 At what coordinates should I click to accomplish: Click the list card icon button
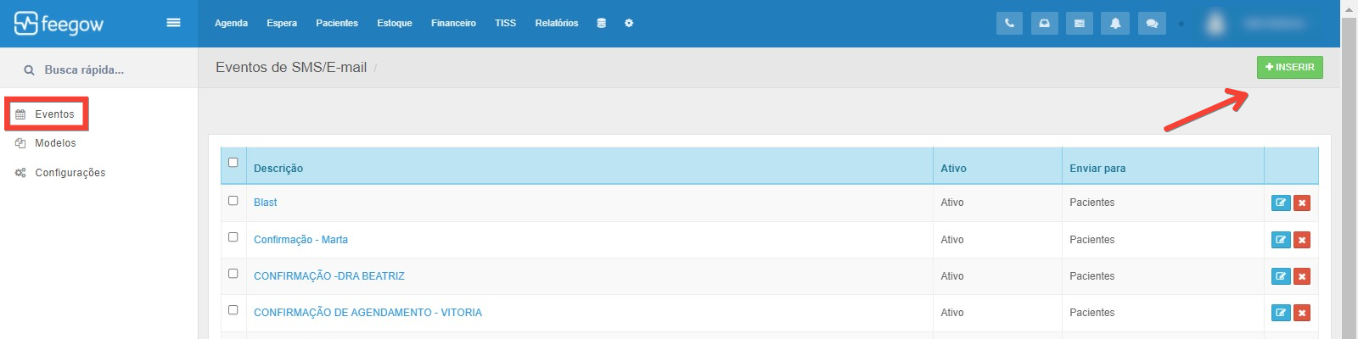pos(1079,23)
